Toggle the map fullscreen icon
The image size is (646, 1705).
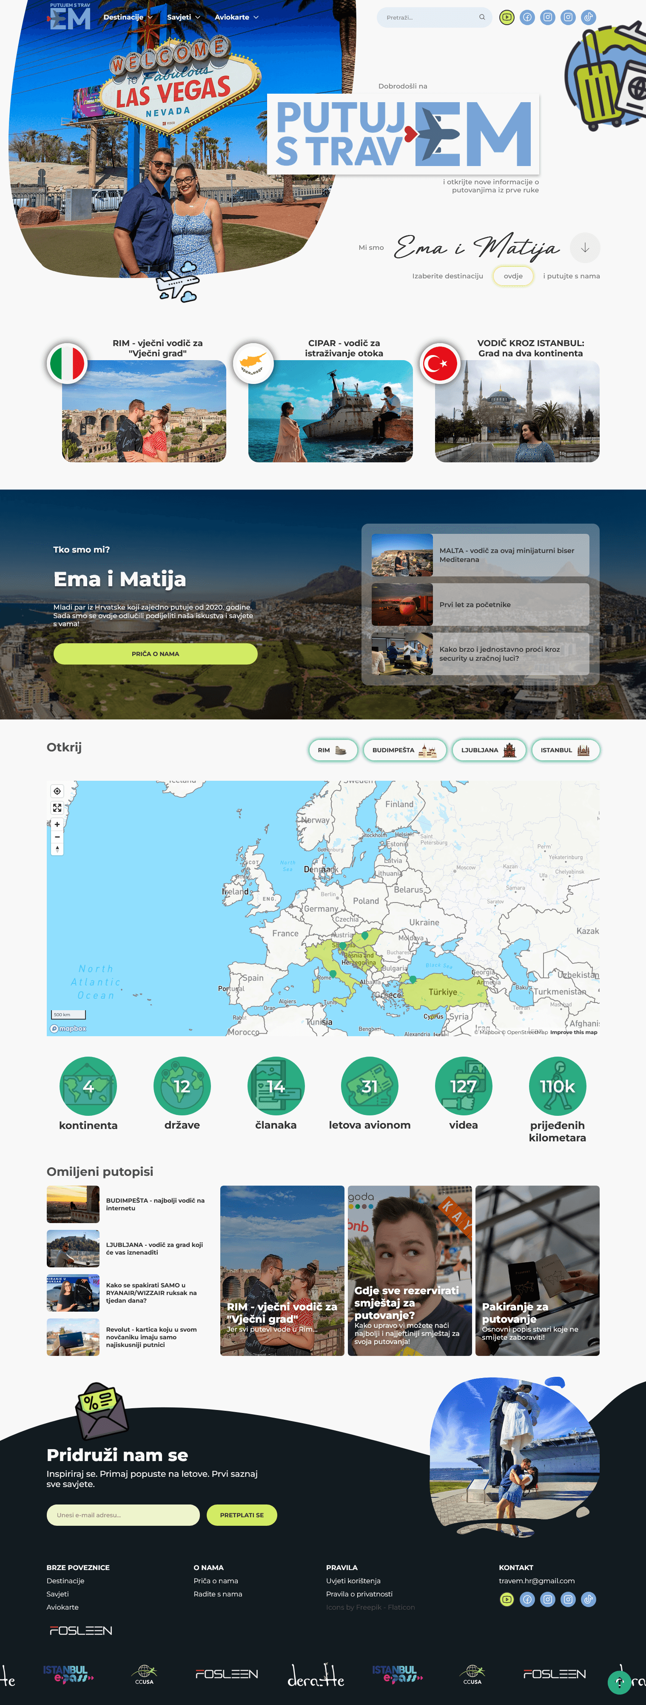click(x=57, y=808)
